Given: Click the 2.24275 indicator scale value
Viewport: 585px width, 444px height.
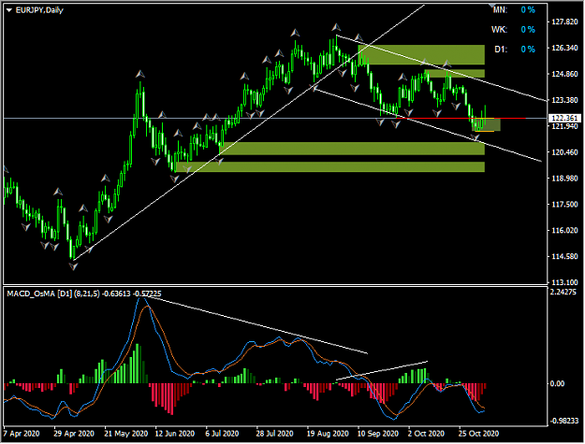Looking at the screenshot, I should [563, 293].
